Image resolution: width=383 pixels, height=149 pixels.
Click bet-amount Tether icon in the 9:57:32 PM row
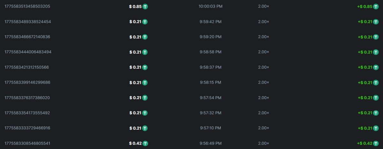[x=145, y=113]
